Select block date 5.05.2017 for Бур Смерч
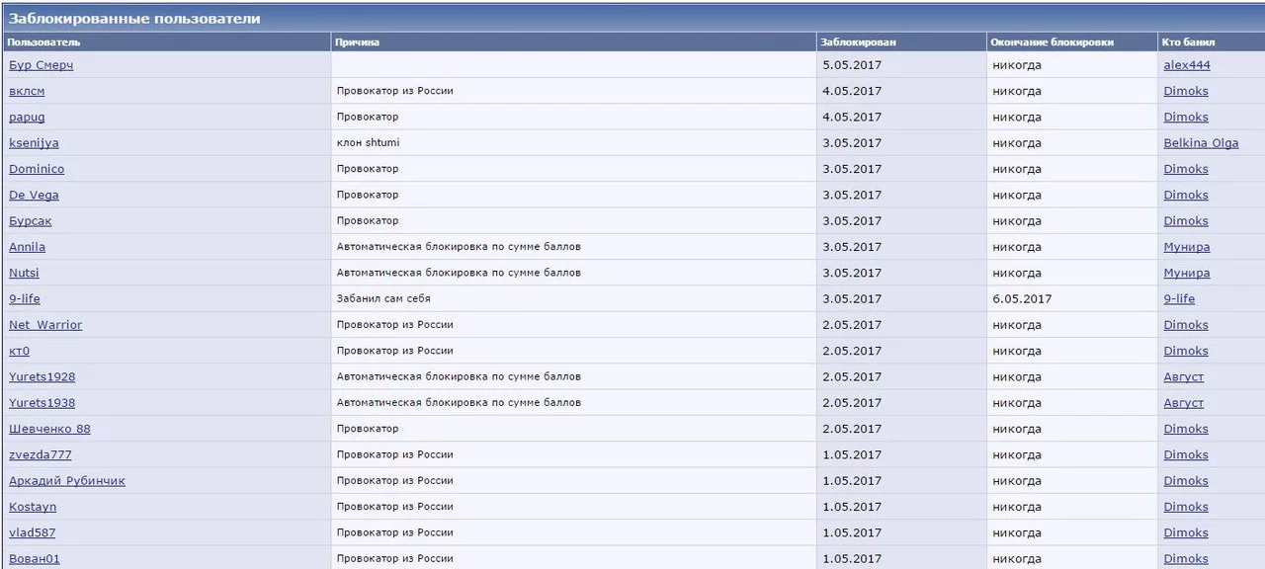 point(852,65)
